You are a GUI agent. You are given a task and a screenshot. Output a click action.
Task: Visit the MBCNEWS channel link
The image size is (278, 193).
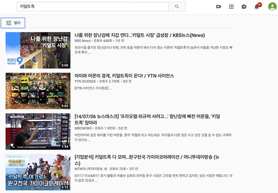pyautogui.click(x=83, y=128)
